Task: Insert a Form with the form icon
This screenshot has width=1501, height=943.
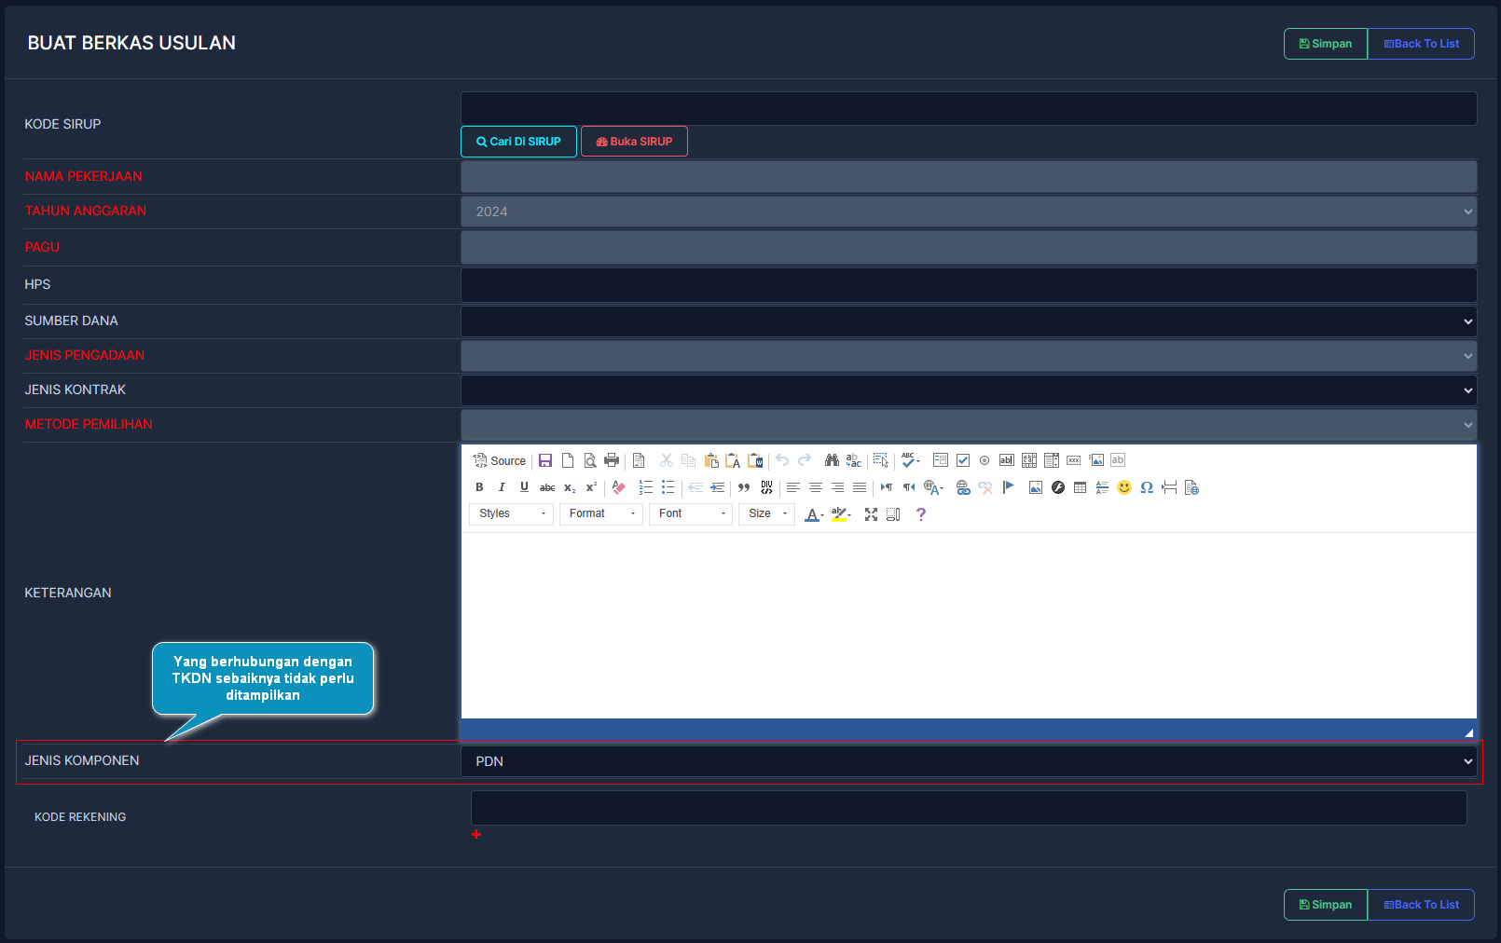Action: click(x=941, y=460)
